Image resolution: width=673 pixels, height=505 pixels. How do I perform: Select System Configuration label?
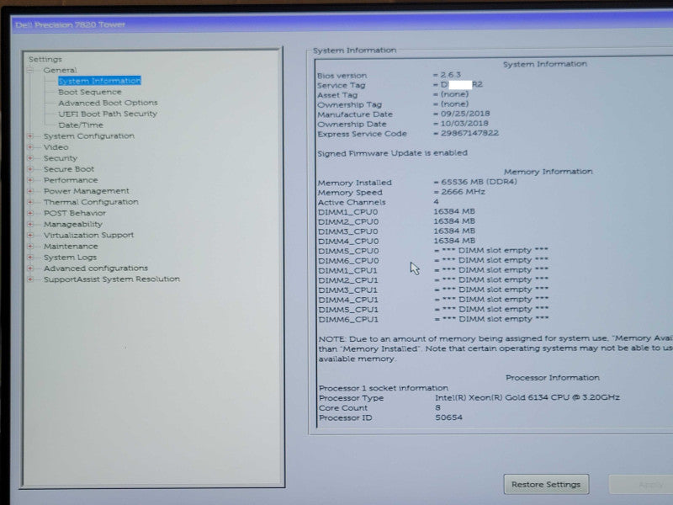coord(89,136)
